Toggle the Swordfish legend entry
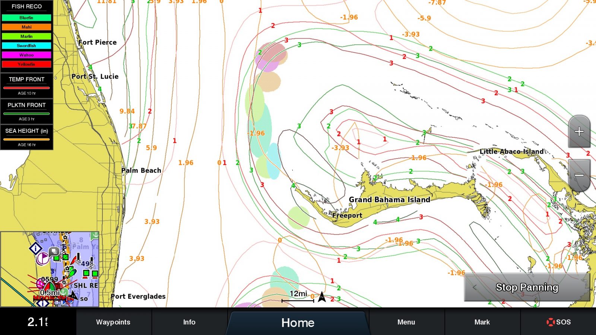Viewport: 596px width, 335px height. pyautogui.click(x=26, y=45)
